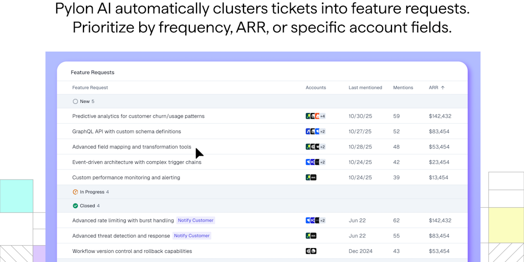The image size is (524, 262).
Task: Sort by Last mentioned column header
Action: (x=365, y=88)
